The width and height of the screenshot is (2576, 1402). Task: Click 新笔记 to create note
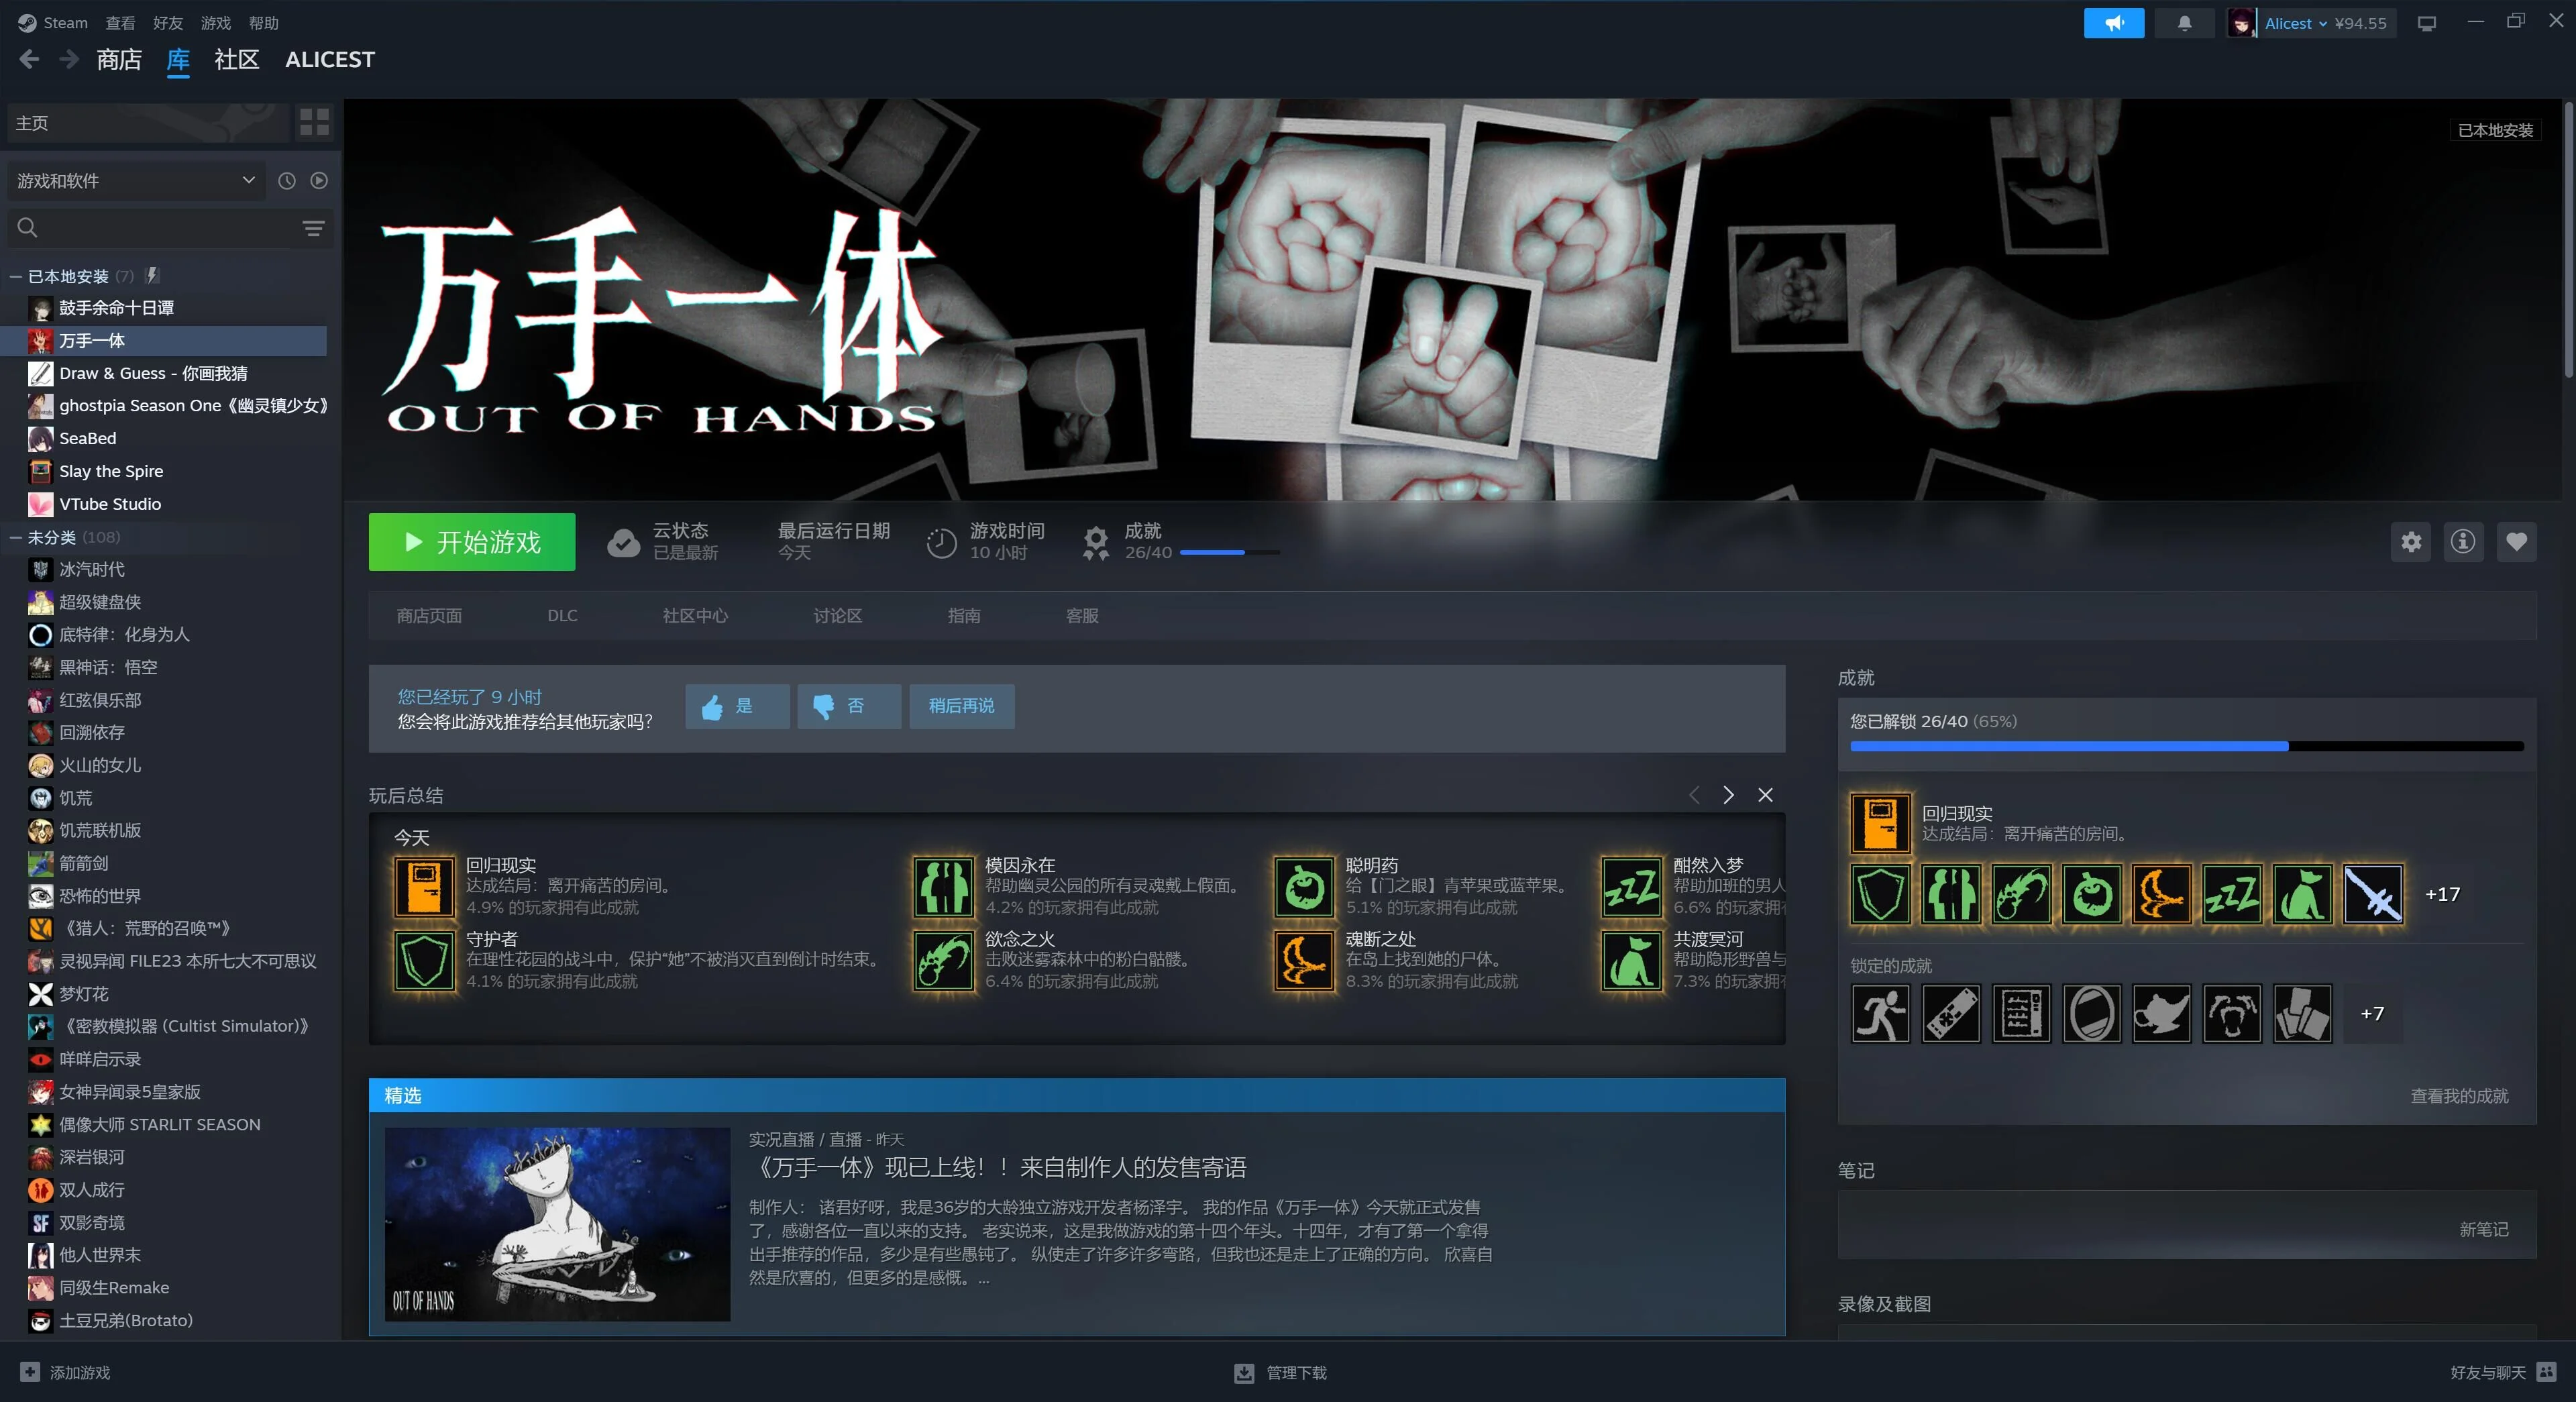click(x=2483, y=1229)
